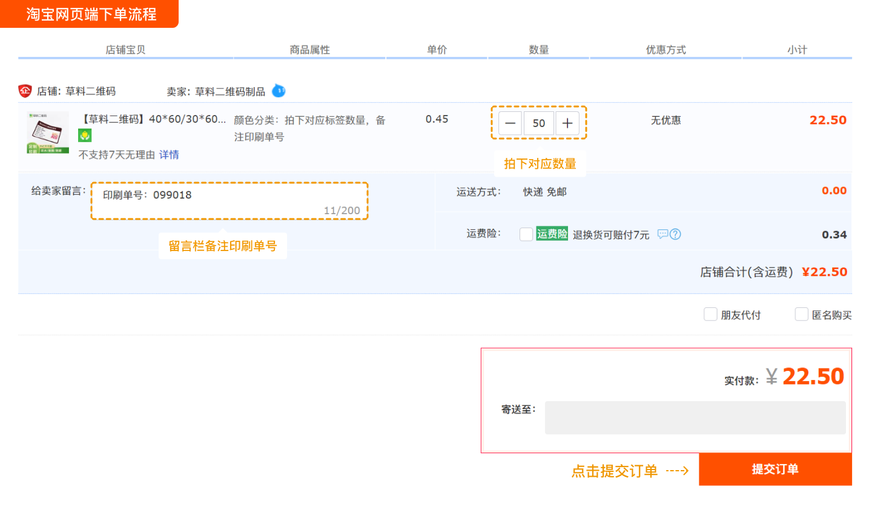This screenshot has width=872, height=507.
Task: Click the 店铺宝贝 column header
Action: click(x=125, y=50)
